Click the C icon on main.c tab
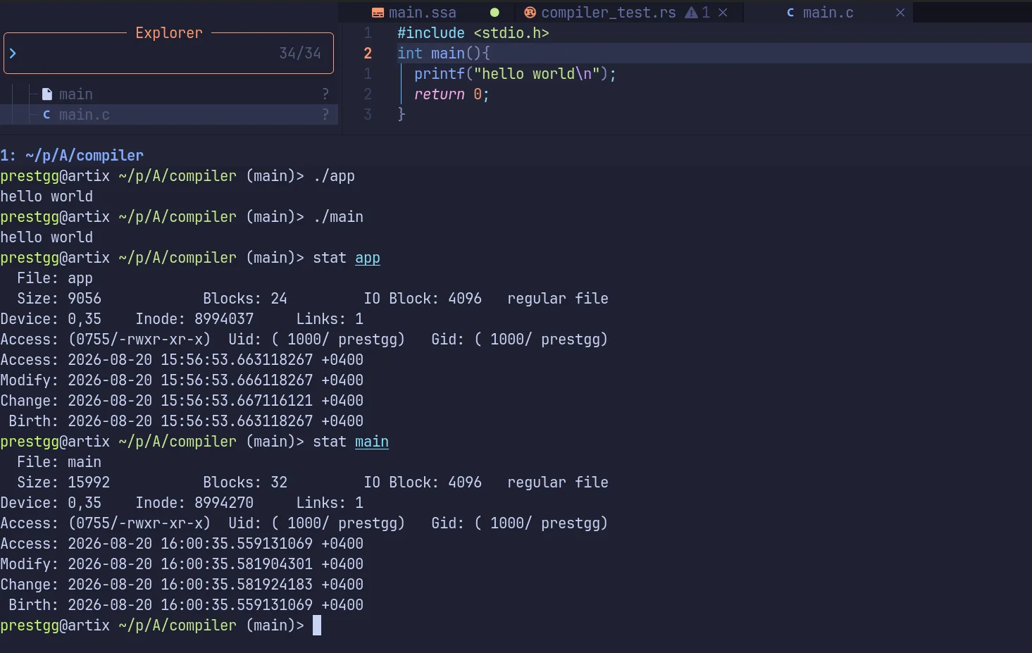1032x653 pixels. [x=790, y=13]
